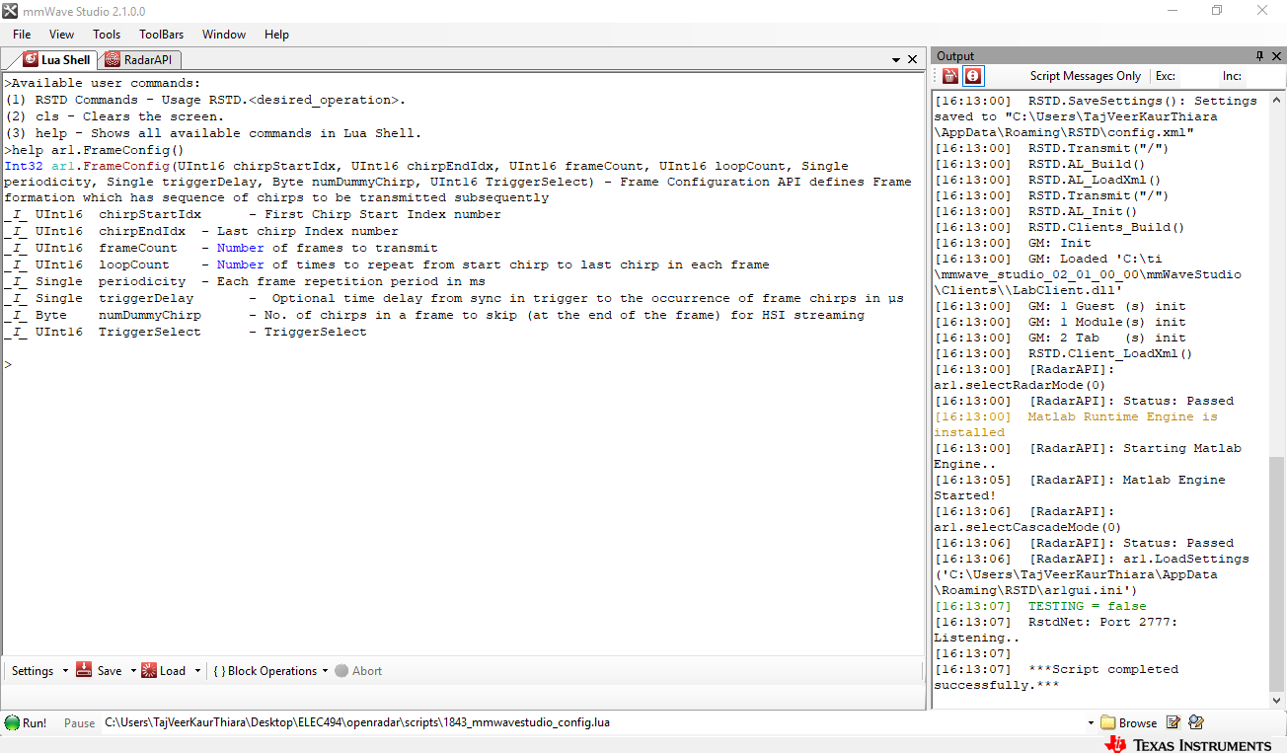Open the script path dropdown arrow

pos(1091,722)
